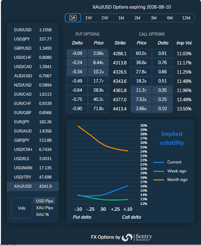Image resolution: width=201 pixels, height=246 pixels.
Task: Pick the GBP/JPY row
Action: point(33,140)
